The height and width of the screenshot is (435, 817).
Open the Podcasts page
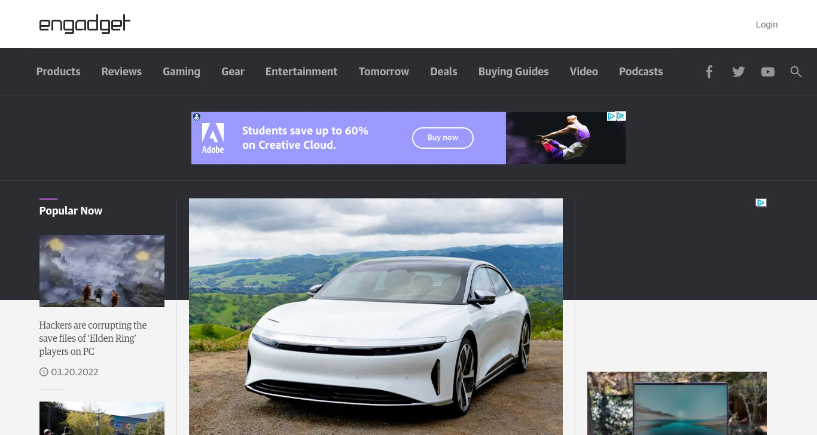click(x=641, y=72)
